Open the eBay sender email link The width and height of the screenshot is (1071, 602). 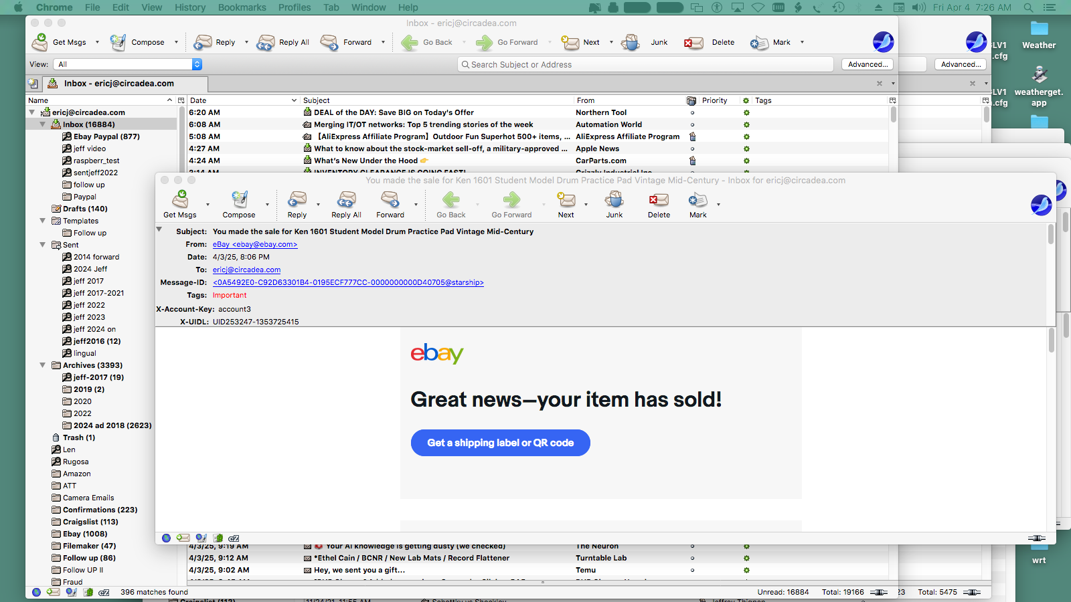[254, 245]
